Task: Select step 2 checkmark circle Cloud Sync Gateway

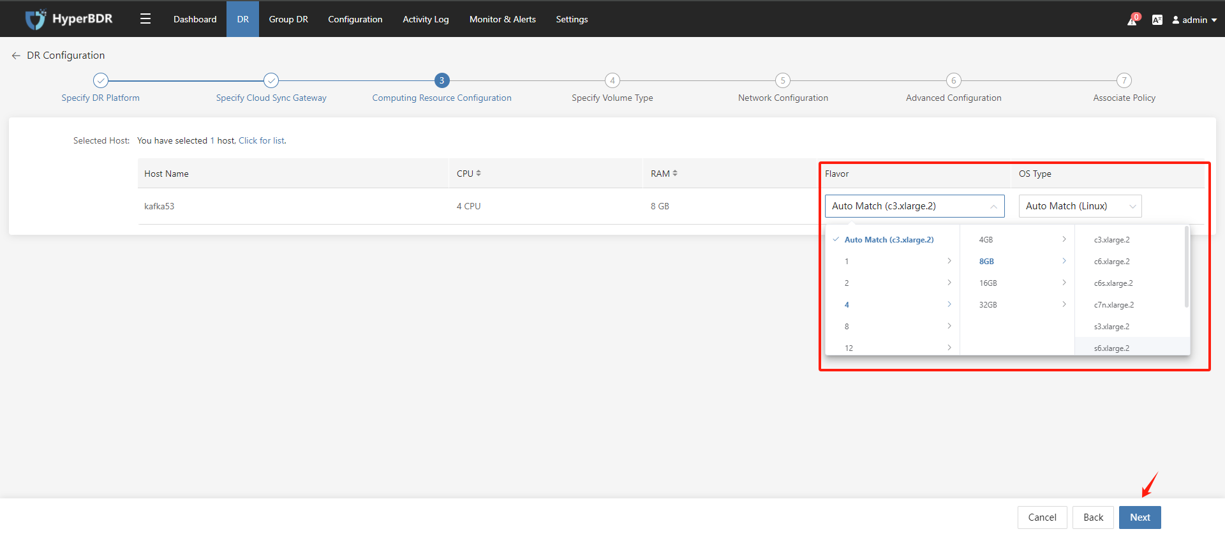Action: pos(271,80)
